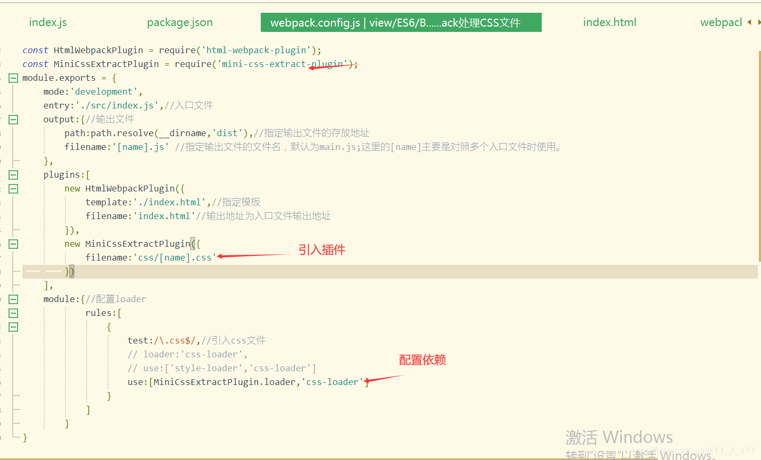Click MiniCssExtractPlugin.loader in the use array
761x460 pixels.
tap(224, 382)
